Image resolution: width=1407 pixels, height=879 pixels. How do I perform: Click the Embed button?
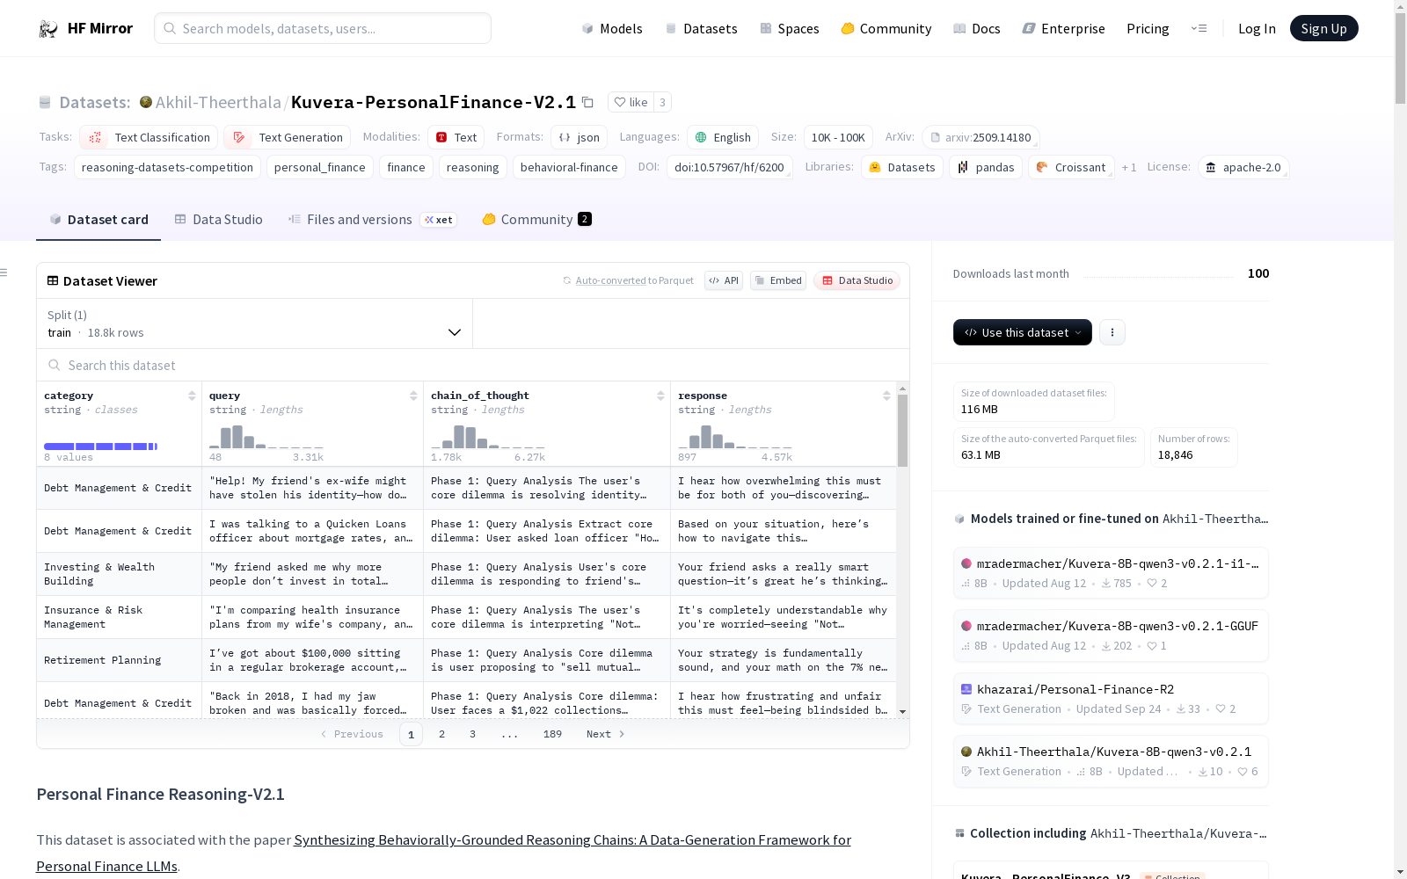point(778,280)
